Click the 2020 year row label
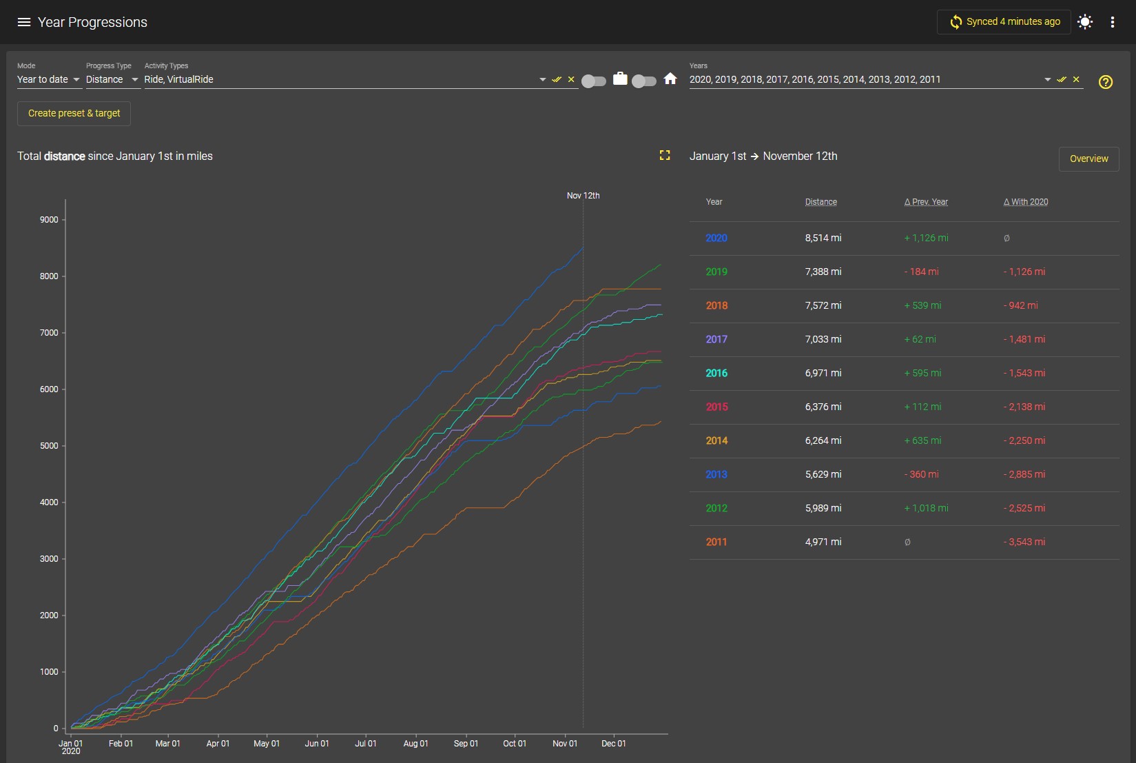Image resolution: width=1136 pixels, height=763 pixels. [716, 238]
